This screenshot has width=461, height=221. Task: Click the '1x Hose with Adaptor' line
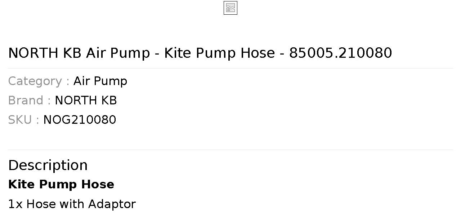(72, 204)
